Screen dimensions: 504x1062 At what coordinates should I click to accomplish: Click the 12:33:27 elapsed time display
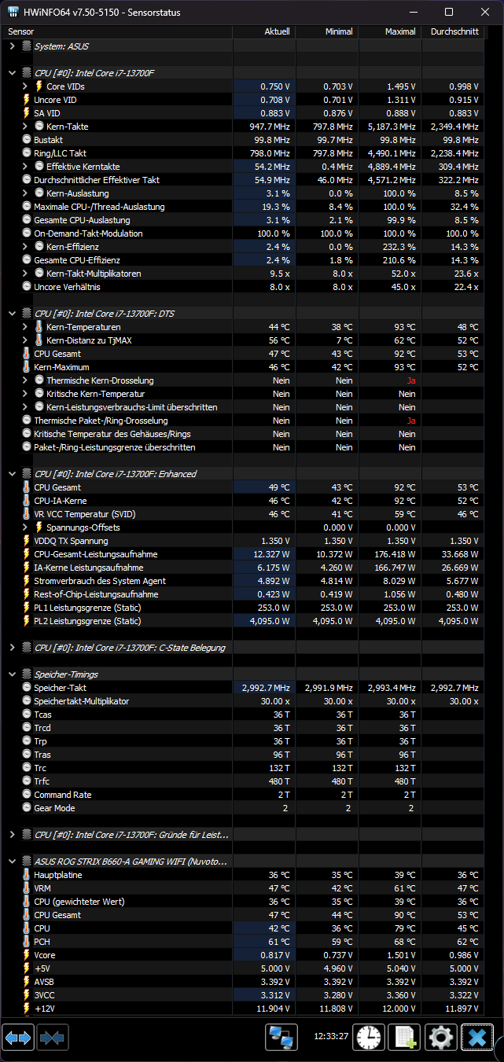pos(330,1037)
